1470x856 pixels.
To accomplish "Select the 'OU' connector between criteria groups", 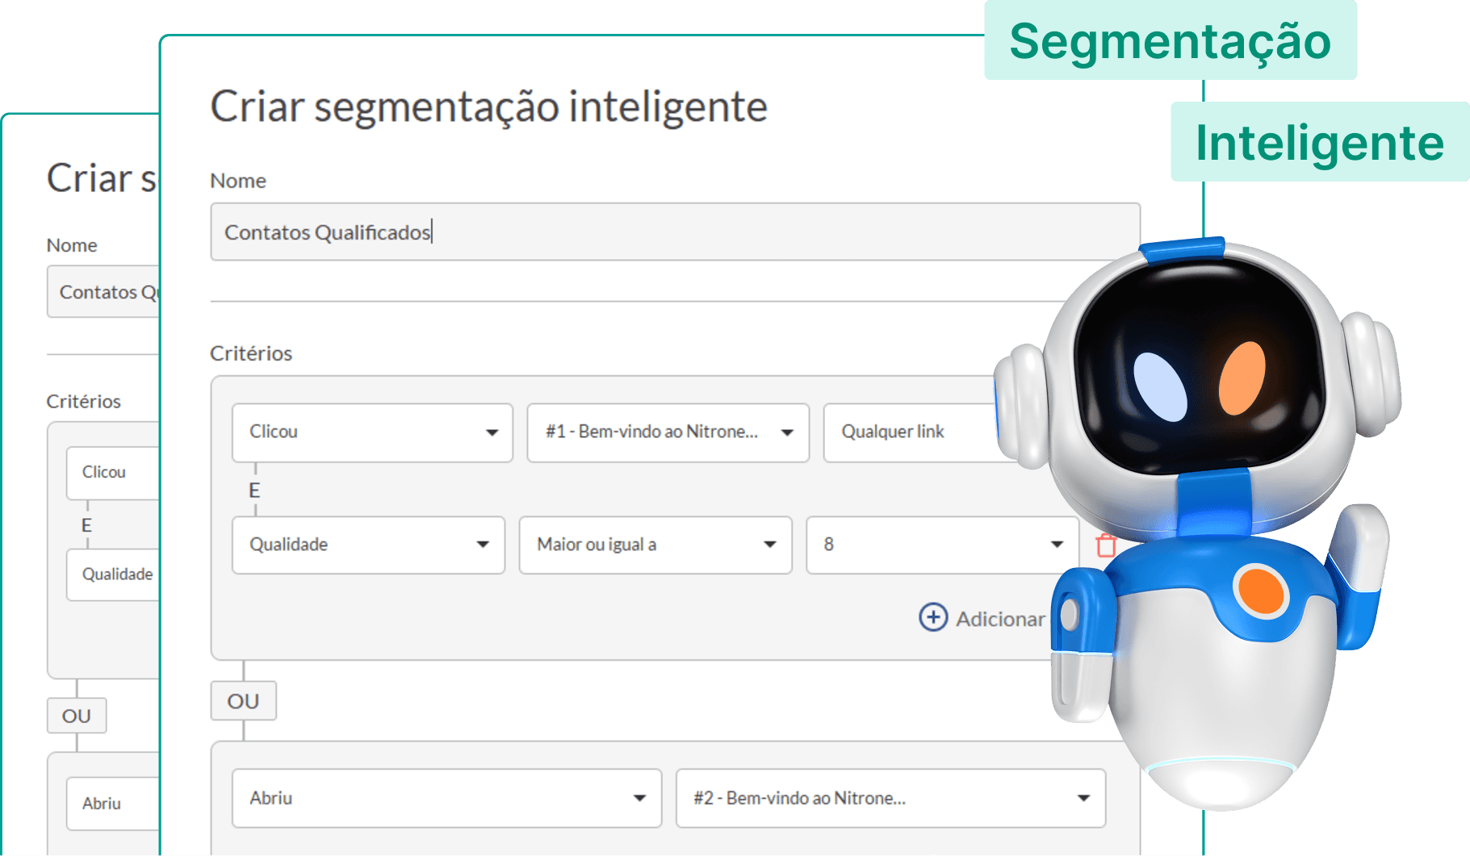I will coord(242,700).
